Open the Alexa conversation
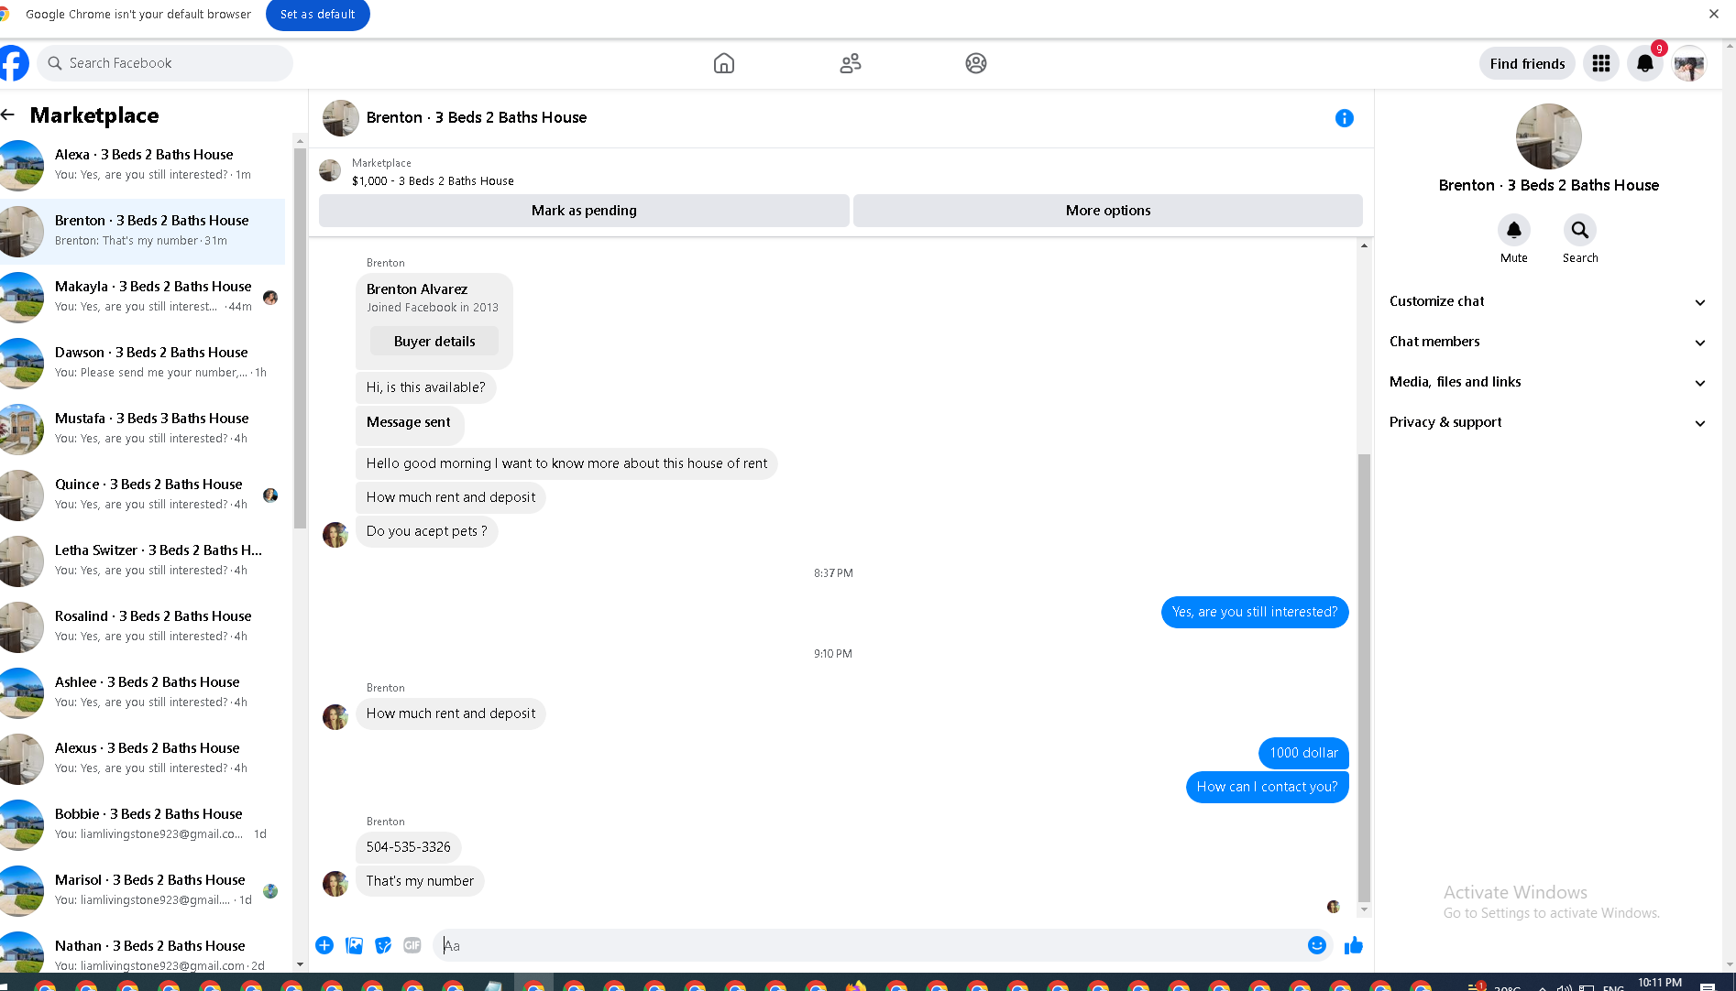 (x=143, y=165)
